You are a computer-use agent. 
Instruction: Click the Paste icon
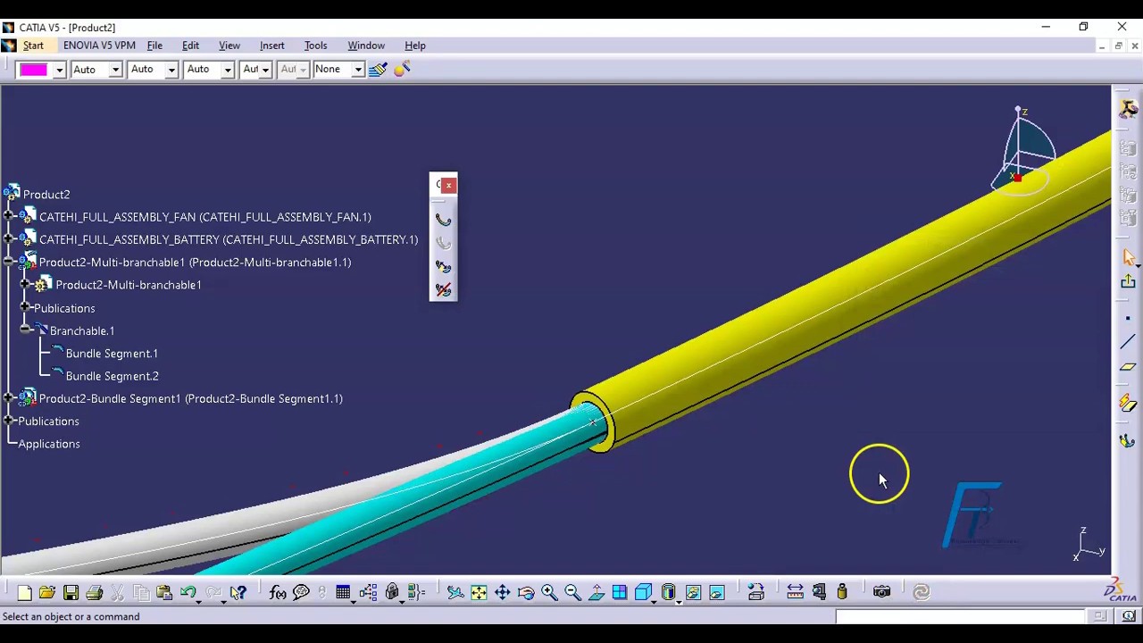pyautogui.click(x=164, y=592)
